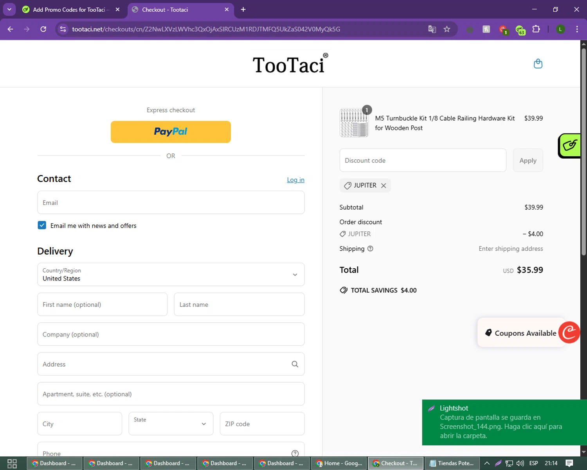Open the tab search dropdown arrow
This screenshot has width=587, height=470.
coord(9,9)
